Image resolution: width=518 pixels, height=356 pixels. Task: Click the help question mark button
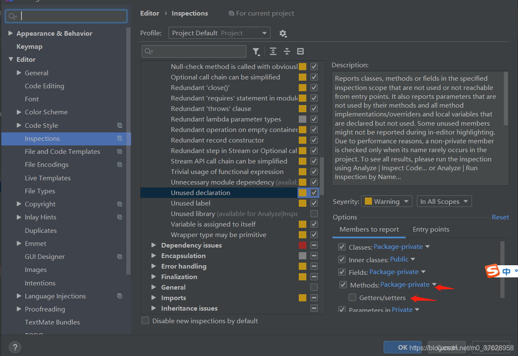tap(15, 347)
